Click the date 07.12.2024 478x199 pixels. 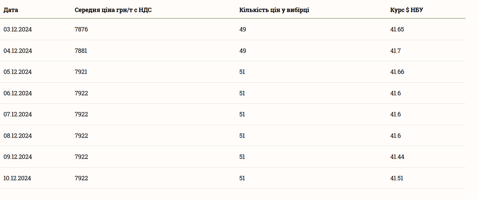pos(17,115)
